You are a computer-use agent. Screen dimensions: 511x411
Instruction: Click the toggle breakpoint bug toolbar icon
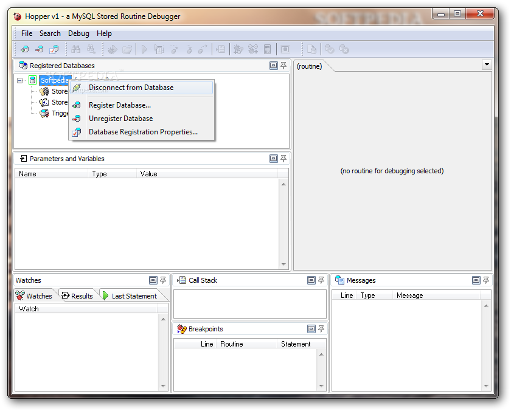(238, 49)
